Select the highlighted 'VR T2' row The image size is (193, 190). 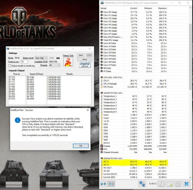click(134, 165)
